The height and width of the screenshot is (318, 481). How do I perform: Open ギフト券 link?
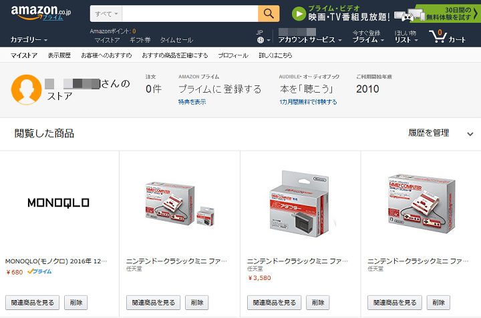140,40
